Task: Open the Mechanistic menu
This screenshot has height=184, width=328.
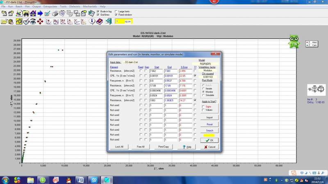Action: (90, 7)
